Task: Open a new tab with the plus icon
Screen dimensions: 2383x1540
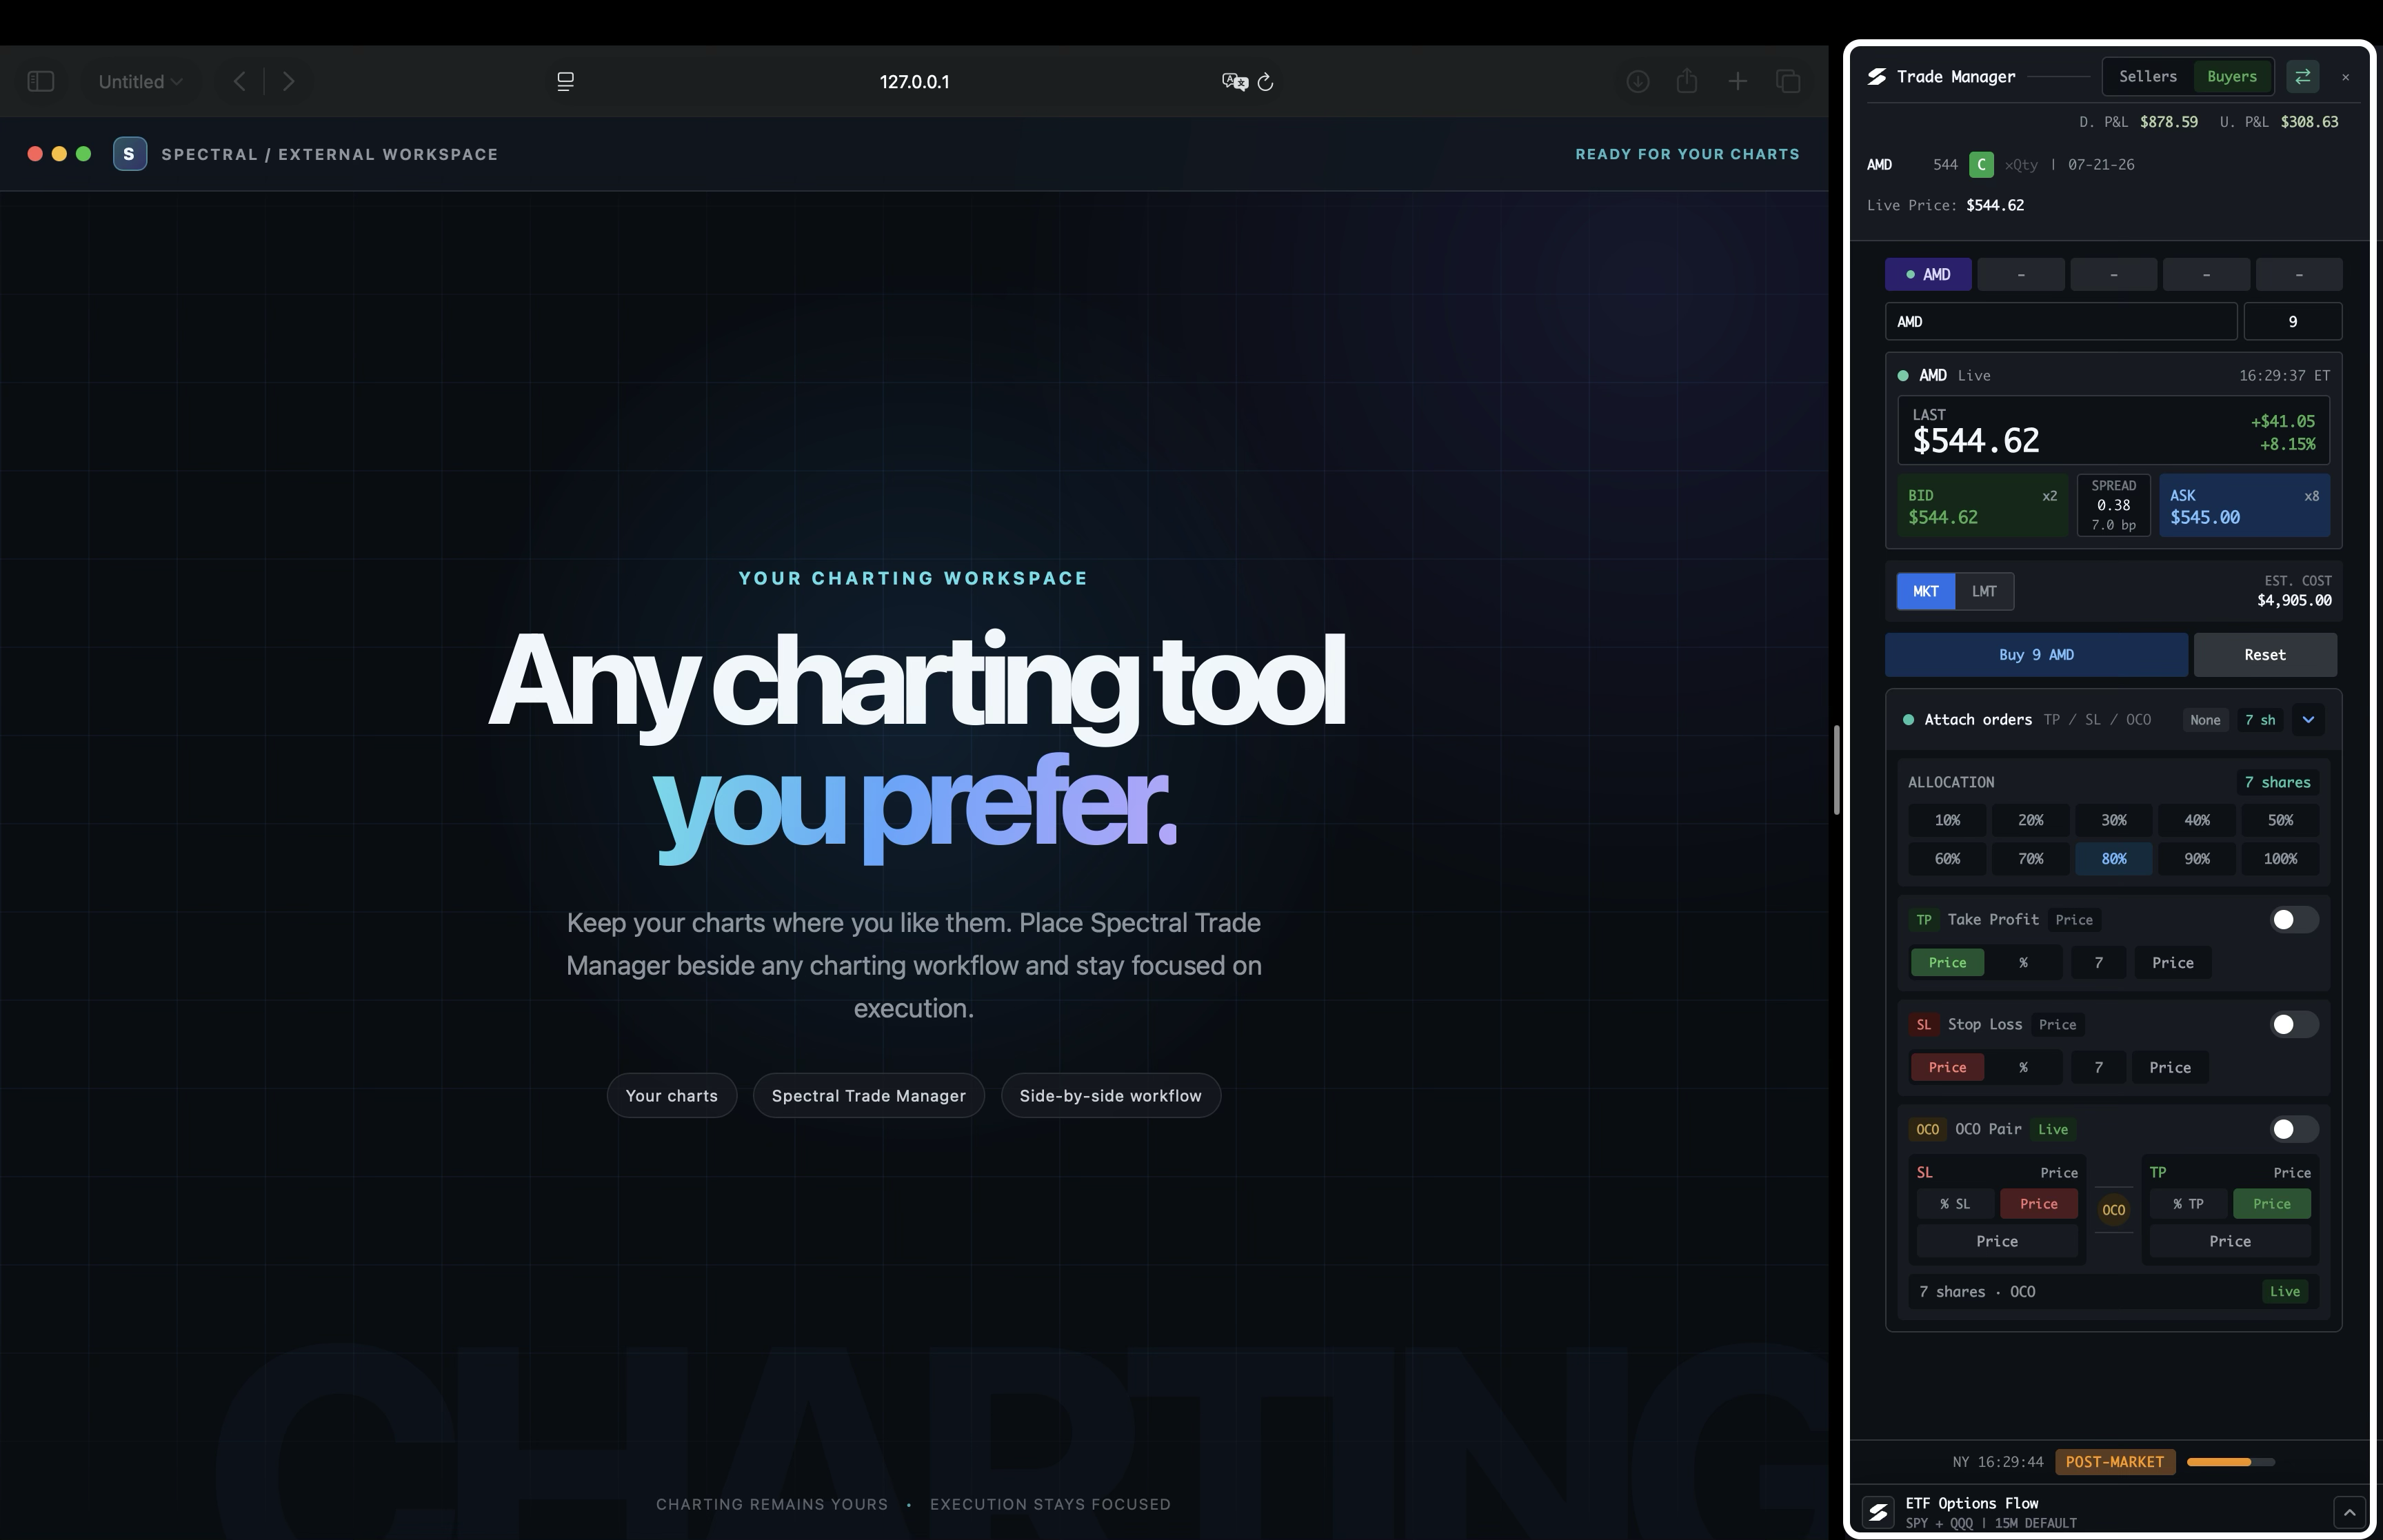Action: pyautogui.click(x=1738, y=81)
